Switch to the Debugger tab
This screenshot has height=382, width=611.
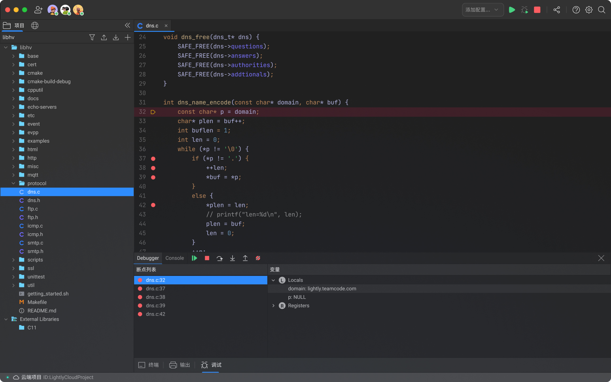coord(148,258)
